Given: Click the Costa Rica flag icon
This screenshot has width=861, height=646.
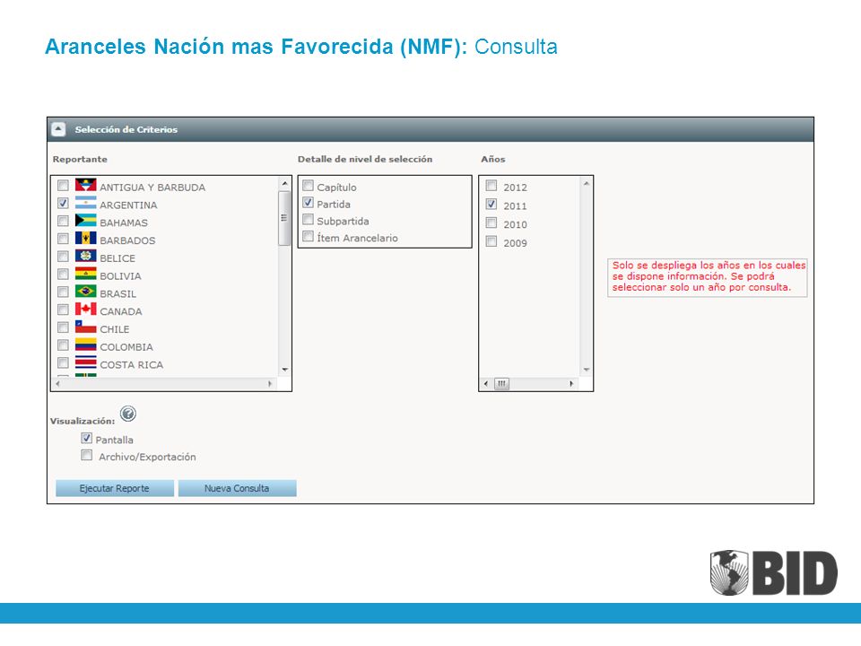Looking at the screenshot, I should tap(86, 362).
